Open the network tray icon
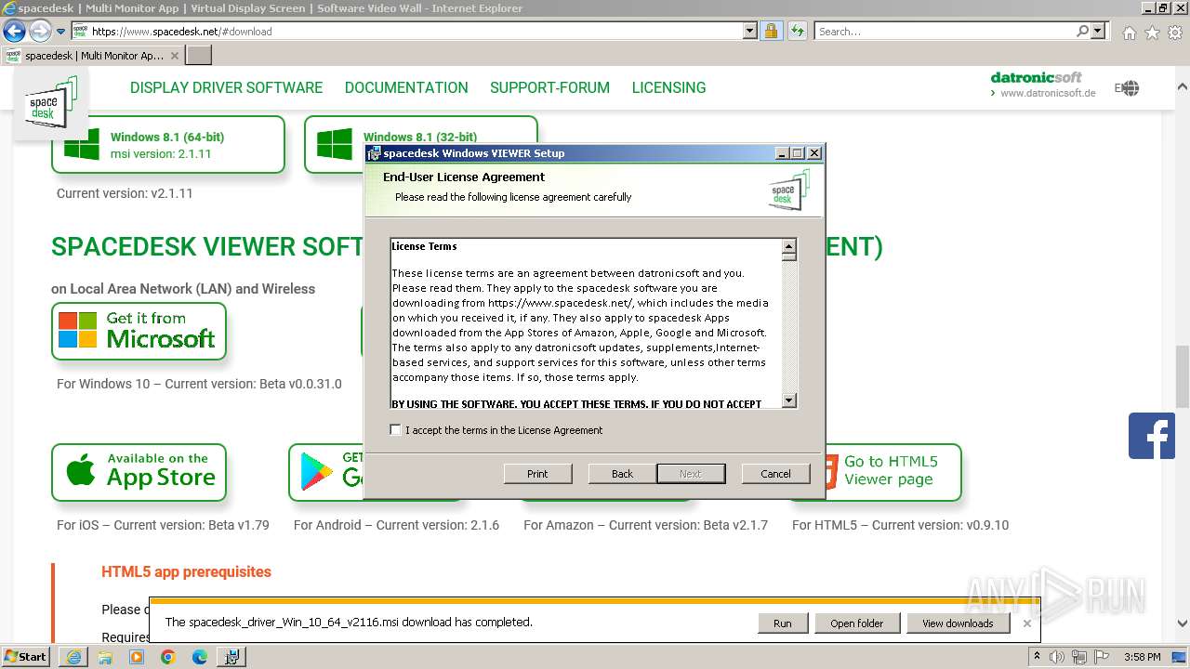Screen dimensions: 1190x669 pyautogui.click(x=1079, y=657)
